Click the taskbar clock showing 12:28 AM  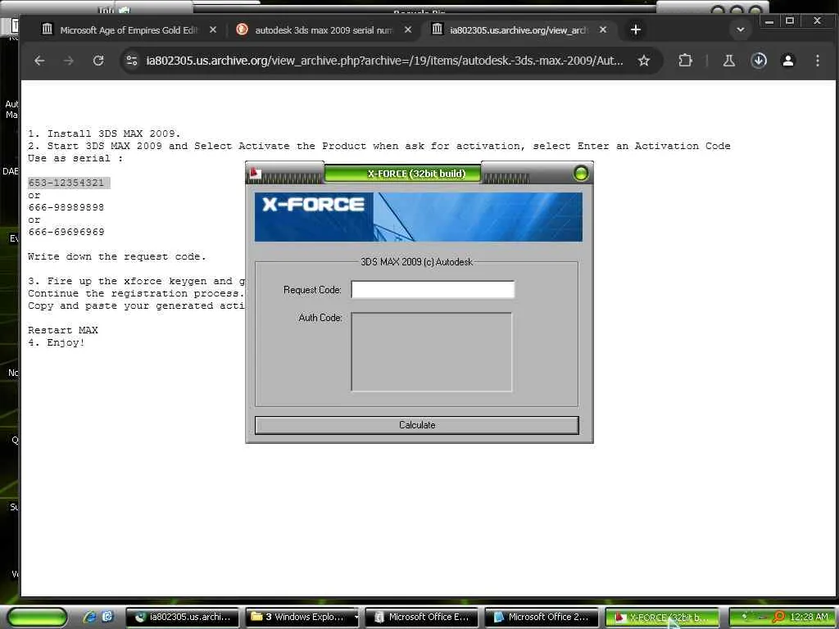pyautogui.click(x=809, y=617)
